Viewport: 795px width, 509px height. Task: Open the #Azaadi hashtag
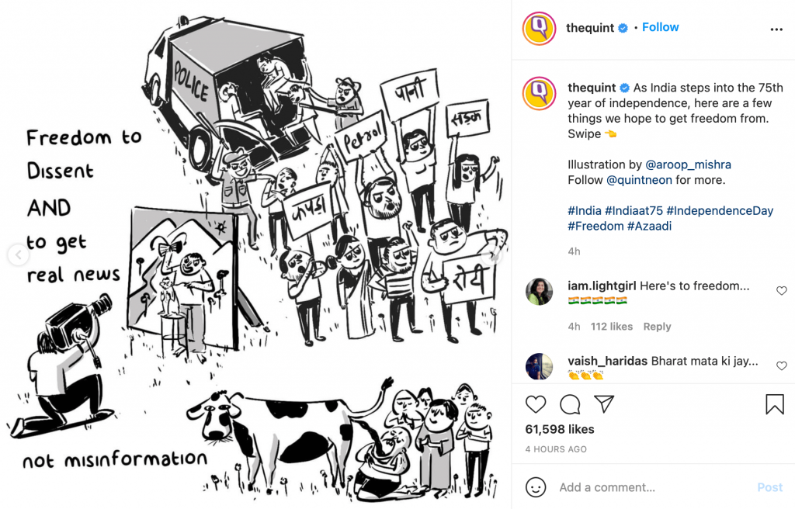coord(649,226)
